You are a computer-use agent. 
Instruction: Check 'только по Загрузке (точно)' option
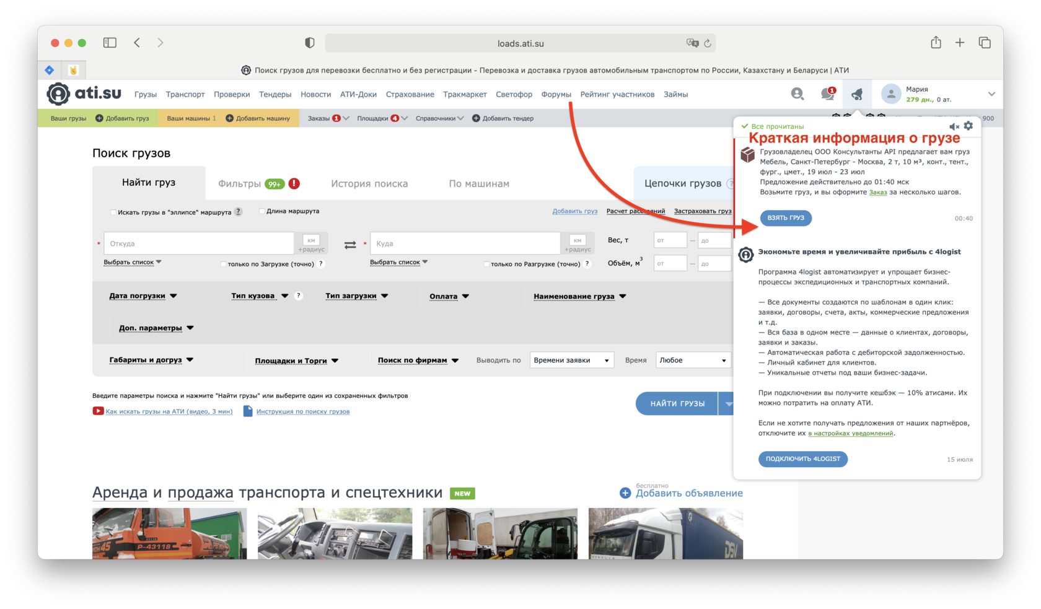223,264
